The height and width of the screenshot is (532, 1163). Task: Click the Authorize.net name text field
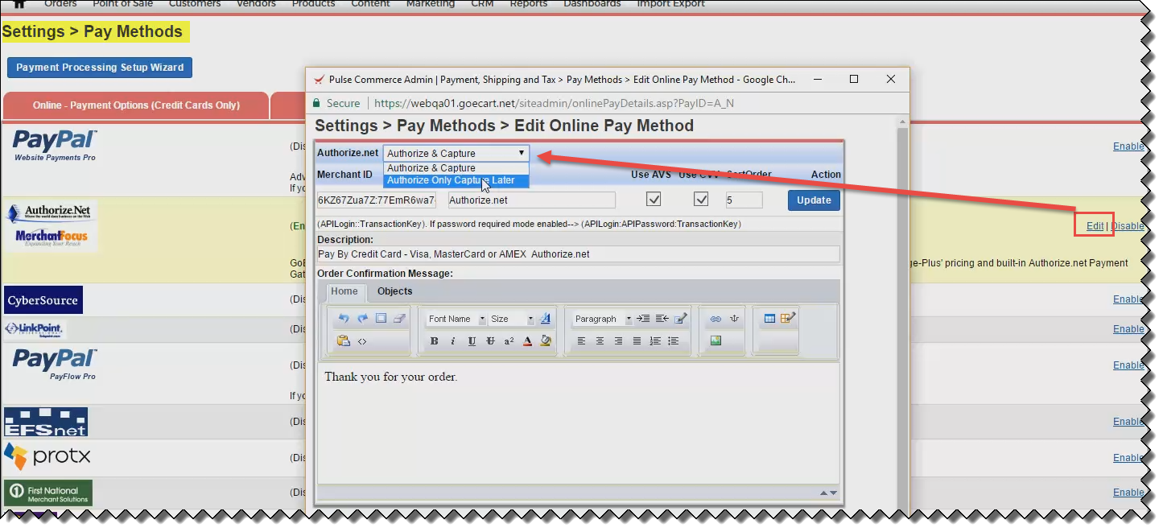coord(531,200)
